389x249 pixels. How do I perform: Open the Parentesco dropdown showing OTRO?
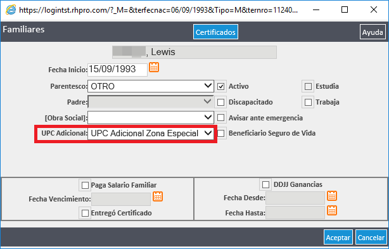151,86
